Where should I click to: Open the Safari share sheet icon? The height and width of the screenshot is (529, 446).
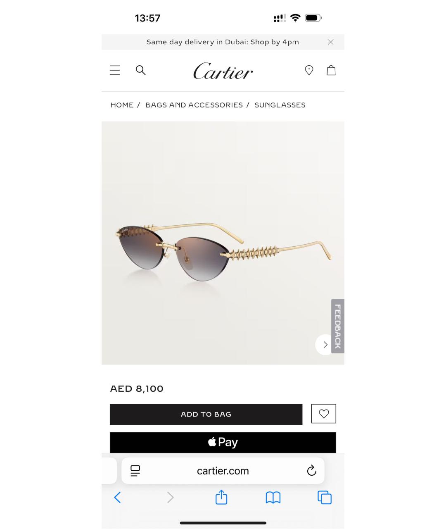(221, 497)
